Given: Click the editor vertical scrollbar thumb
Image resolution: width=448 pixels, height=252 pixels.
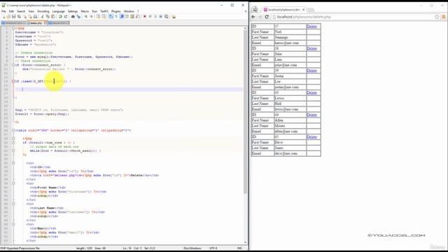Looking at the screenshot, I should [x=245, y=111].
